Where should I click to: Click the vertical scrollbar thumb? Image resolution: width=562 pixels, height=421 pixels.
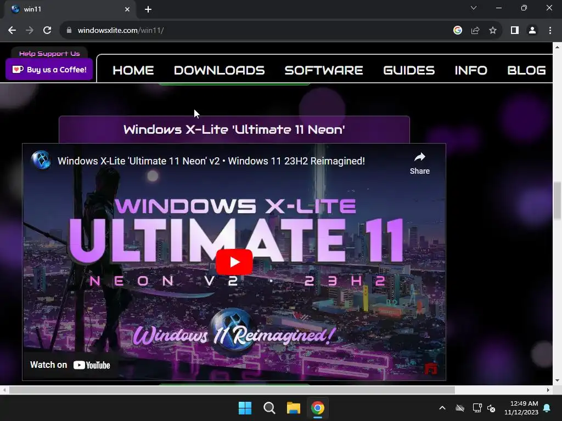pos(558,201)
